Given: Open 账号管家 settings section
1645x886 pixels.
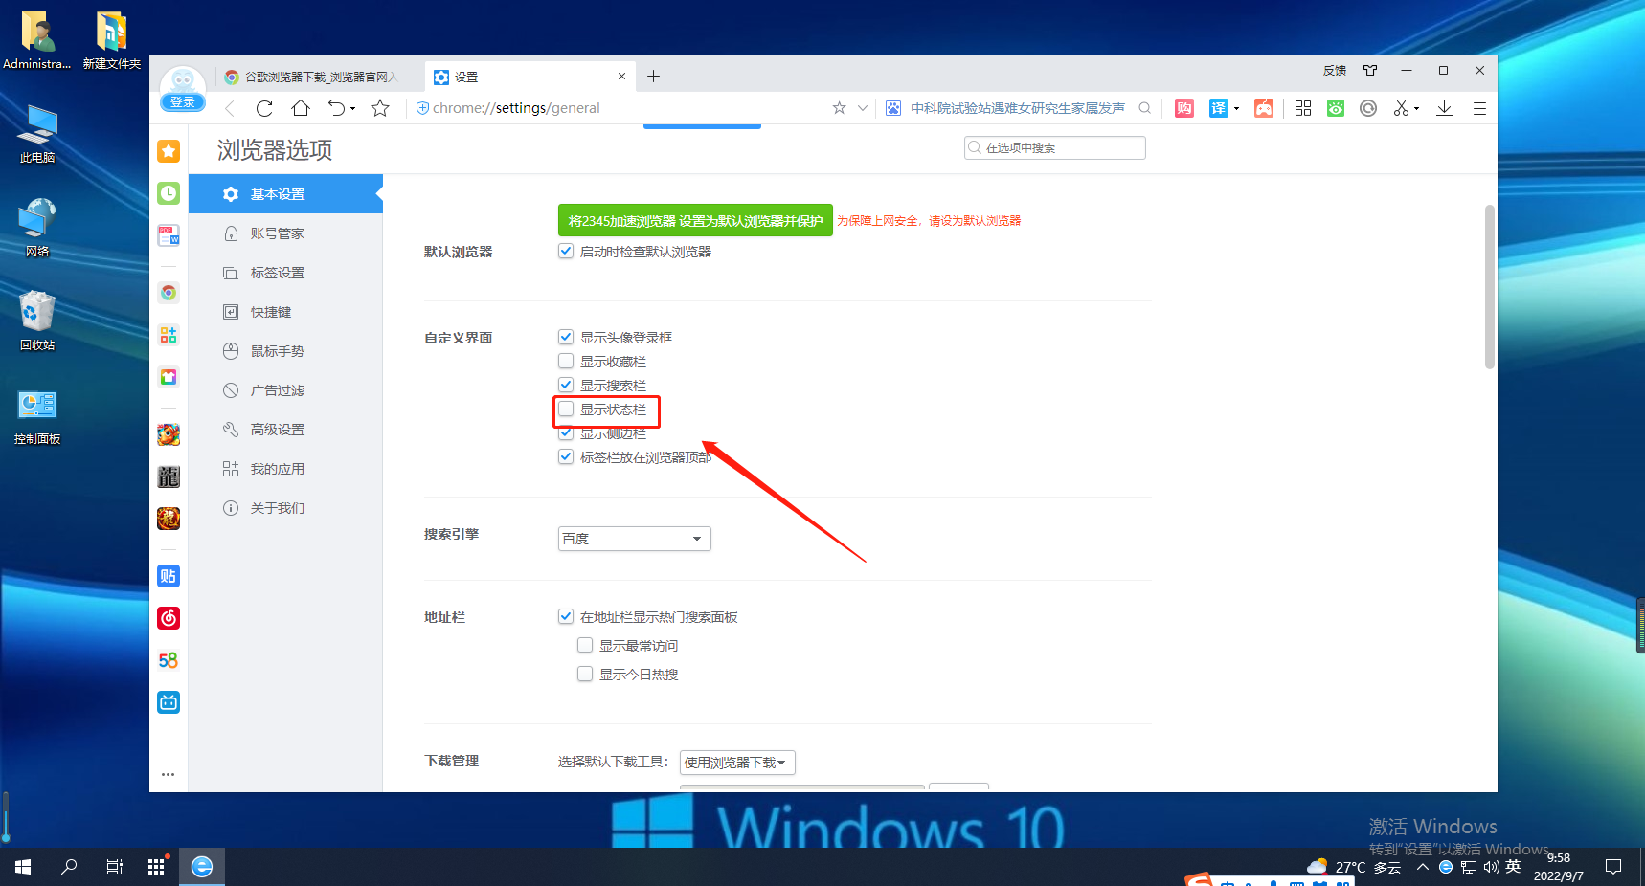Looking at the screenshot, I should [285, 233].
